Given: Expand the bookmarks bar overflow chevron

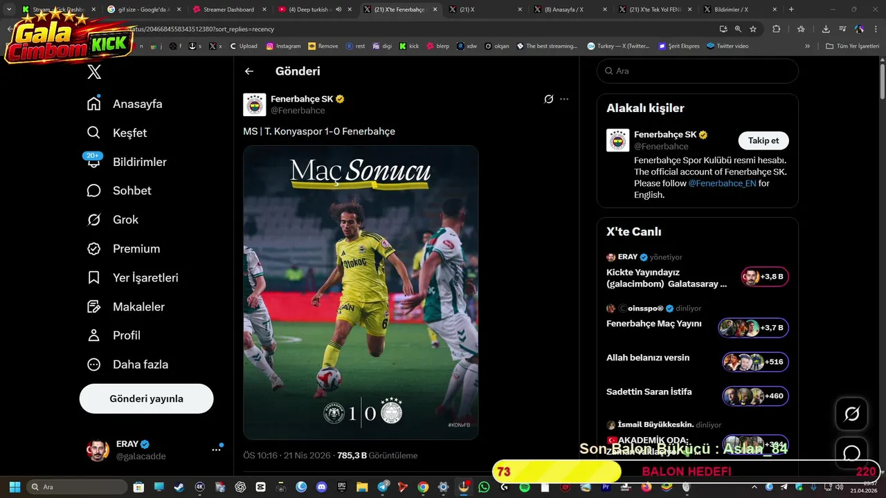Looking at the screenshot, I should coord(807,46).
